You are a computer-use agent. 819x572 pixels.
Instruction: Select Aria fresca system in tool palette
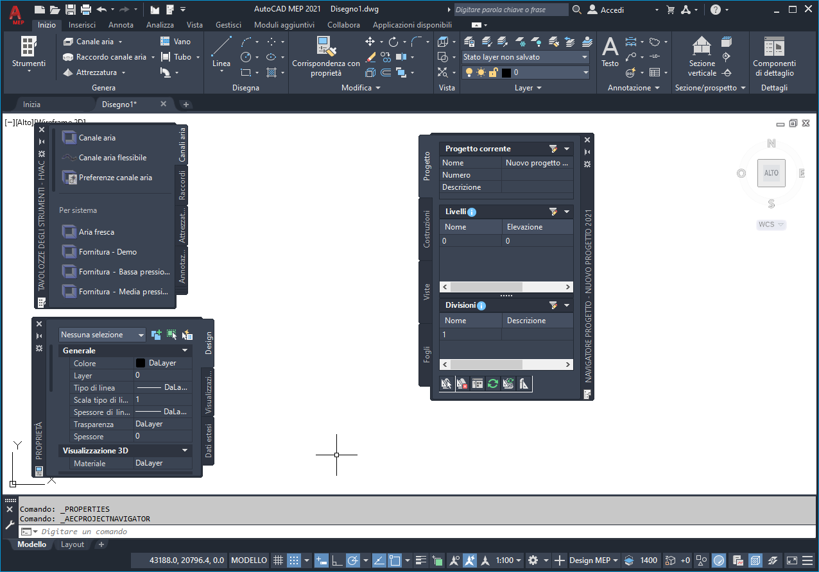coord(88,232)
